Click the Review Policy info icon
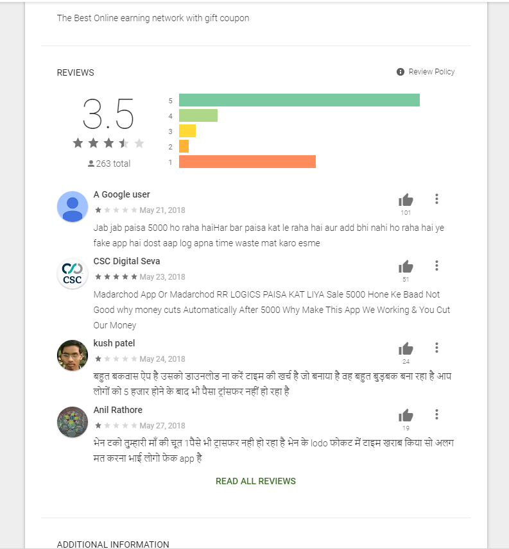Screen dimensions: 509x549 point(401,72)
